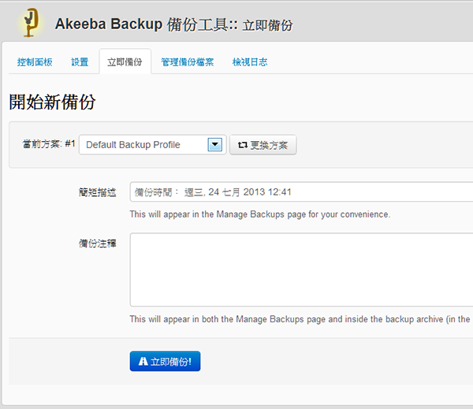Go to the 管理備份檔案 tab

coord(188,61)
